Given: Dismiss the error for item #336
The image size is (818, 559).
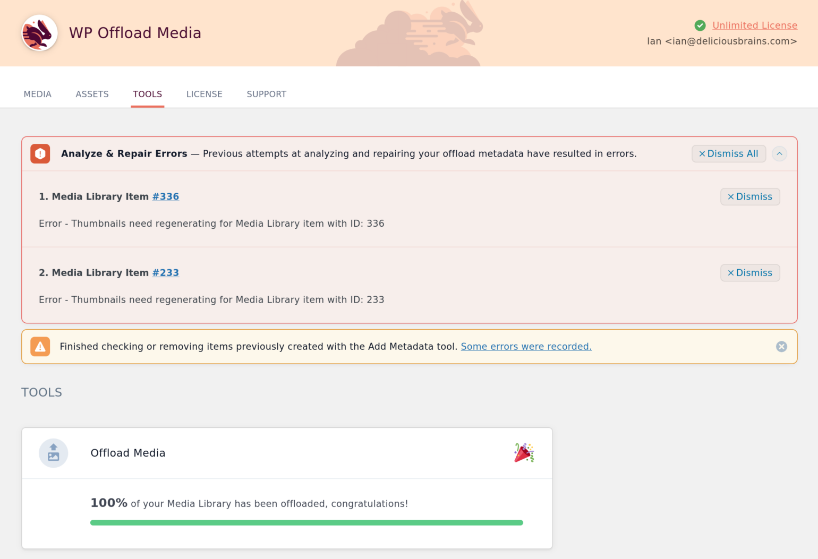Looking at the screenshot, I should coord(750,197).
